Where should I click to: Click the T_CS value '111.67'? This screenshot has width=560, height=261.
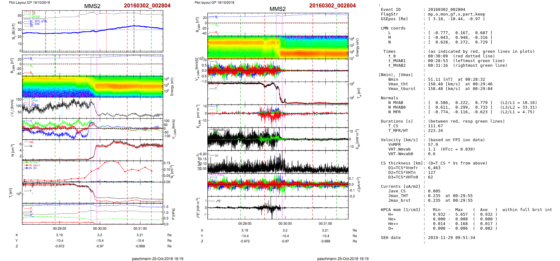(x=435, y=126)
